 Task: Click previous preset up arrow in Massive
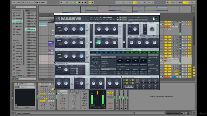(120, 18)
